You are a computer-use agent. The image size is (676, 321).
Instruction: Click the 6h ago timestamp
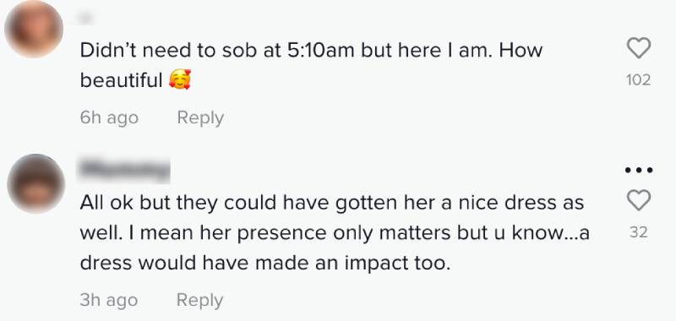point(109,118)
